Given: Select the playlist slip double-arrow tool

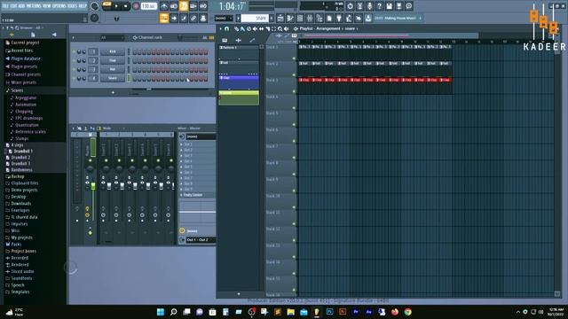Looking at the screenshot, I should [x=261, y=28].
